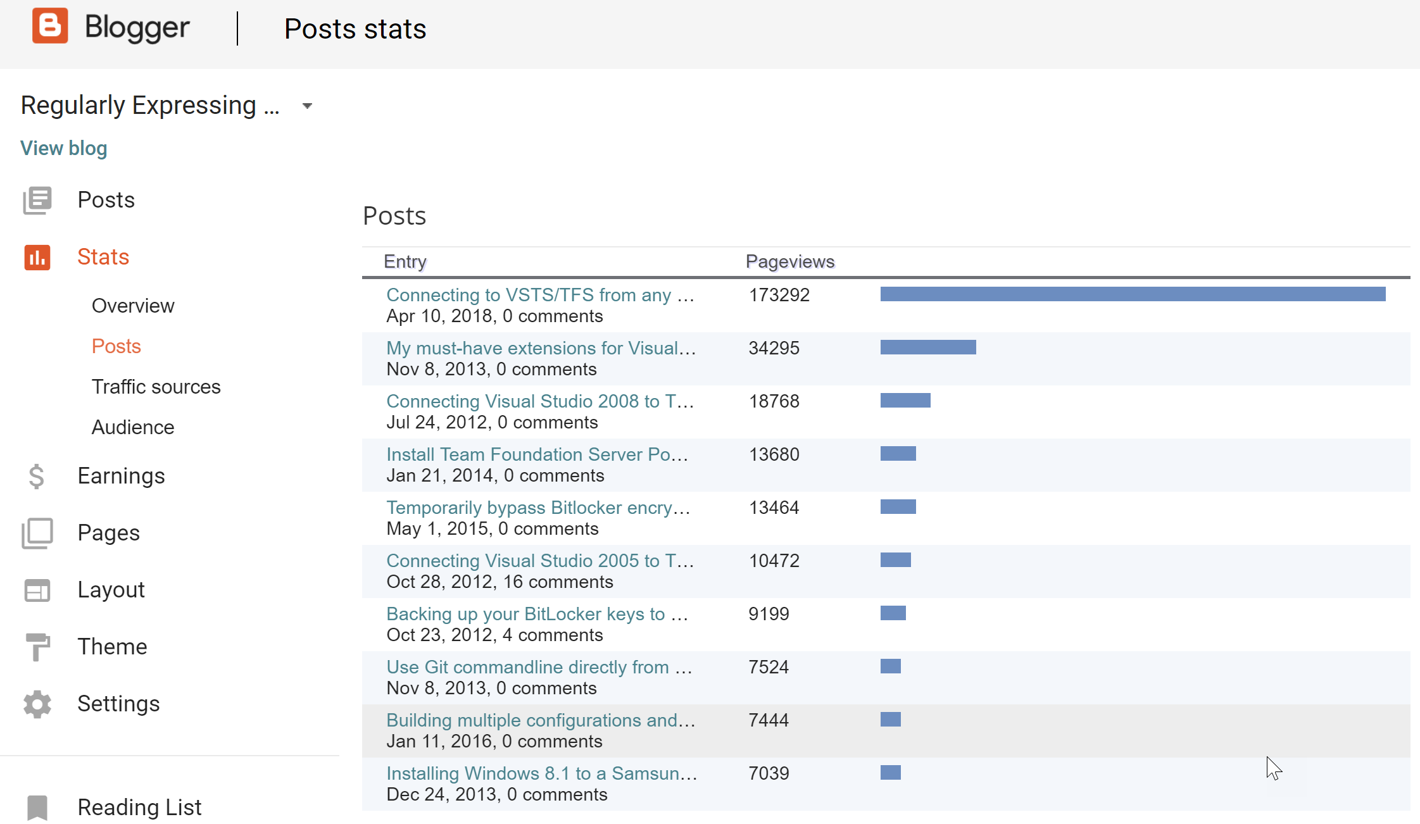
Task: Expand the blog selector dropdown arrow
Action: (x=307, y=106)
